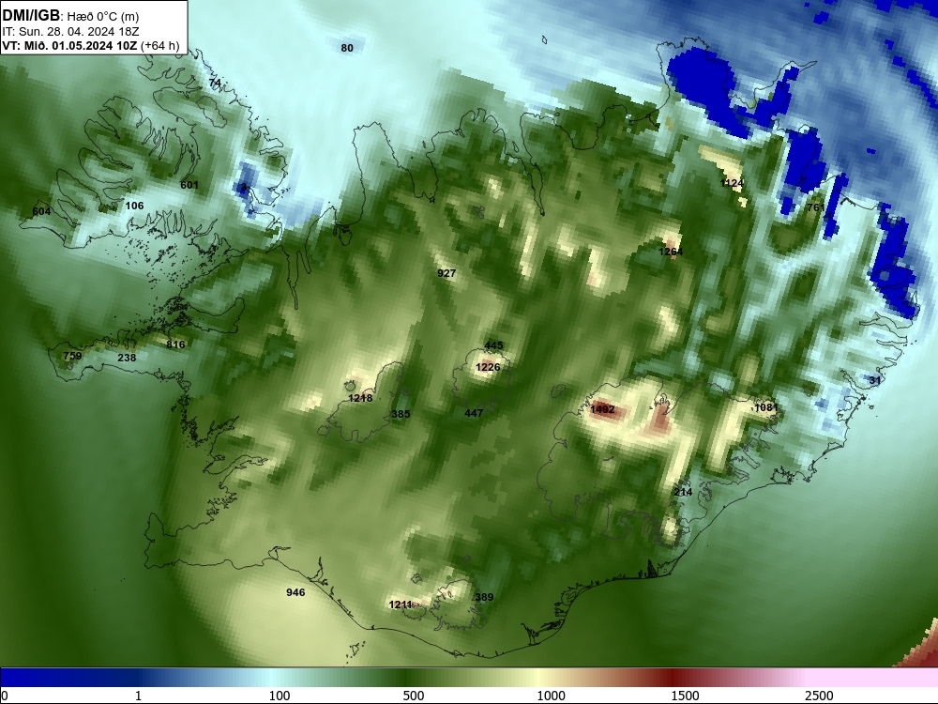Screen dimensions: 938x704
Task: Click the 'Hæð 0°C (m)' parameter label
Action: click(x=103, y=16)
